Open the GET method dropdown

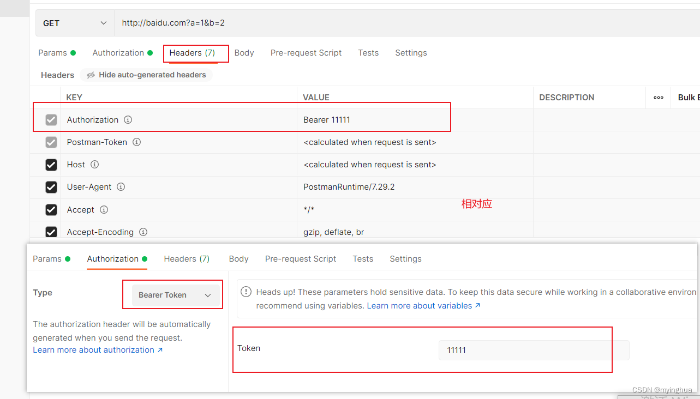[75, 23]
